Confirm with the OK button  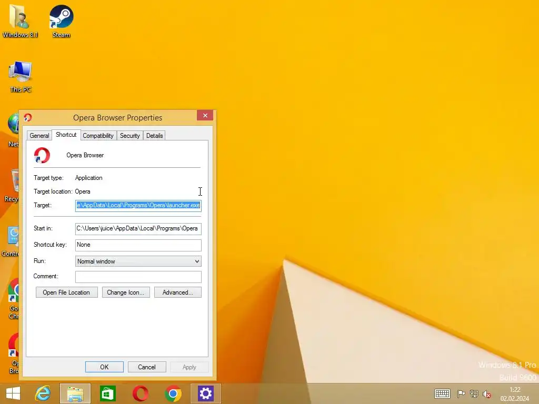click(105, 367)
